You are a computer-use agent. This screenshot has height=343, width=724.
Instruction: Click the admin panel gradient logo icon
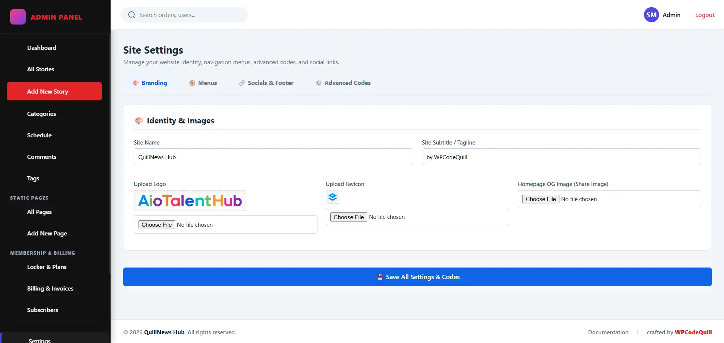click(18, 17)
